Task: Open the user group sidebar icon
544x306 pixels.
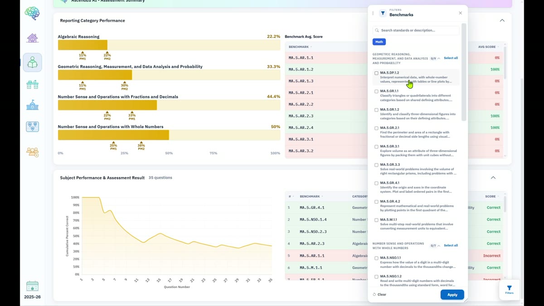Action: (x=32, y=152)
